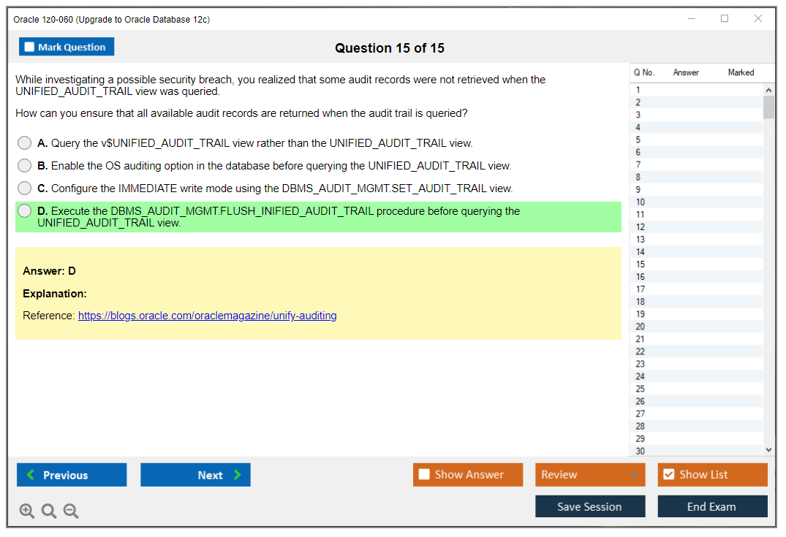
Task: Select answer option D radio button
Action: (x=24, y=211)
